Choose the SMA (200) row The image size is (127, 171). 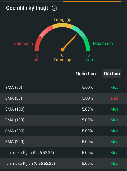63,131
